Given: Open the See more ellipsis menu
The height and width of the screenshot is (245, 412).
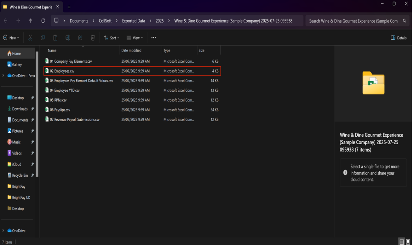Looking at the screenshot, I should [153, 38].
